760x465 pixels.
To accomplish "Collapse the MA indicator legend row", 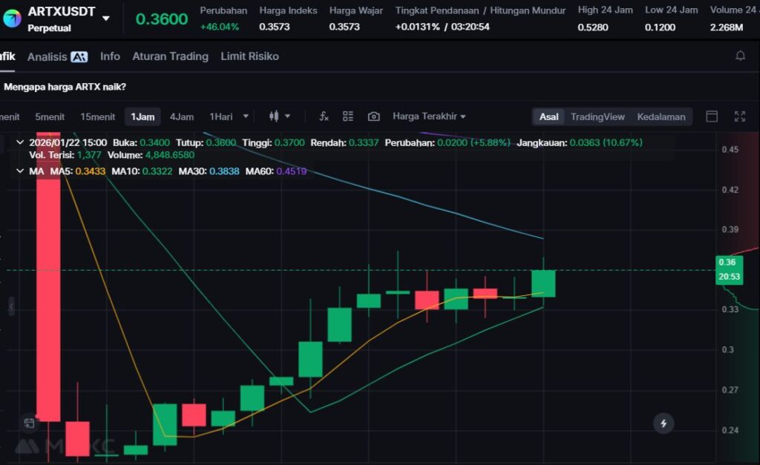I will [19, 171].
